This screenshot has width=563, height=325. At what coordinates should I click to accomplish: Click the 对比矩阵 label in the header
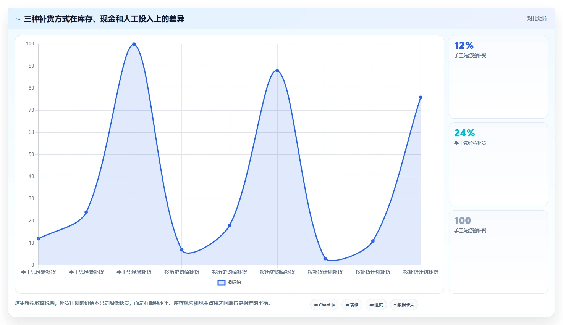[537, 18]
